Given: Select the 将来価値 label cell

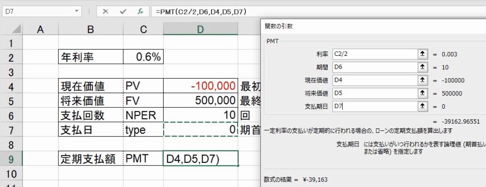Looking at the screenshot, I should [91, 100].
